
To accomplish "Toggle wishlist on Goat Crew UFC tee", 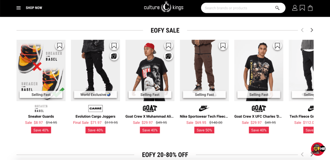I will 277,46.
